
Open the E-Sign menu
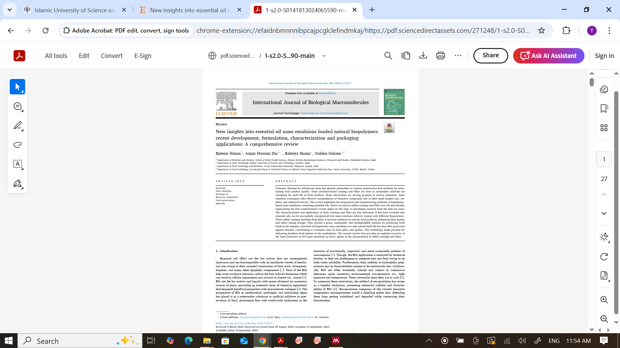click(143, 56)
